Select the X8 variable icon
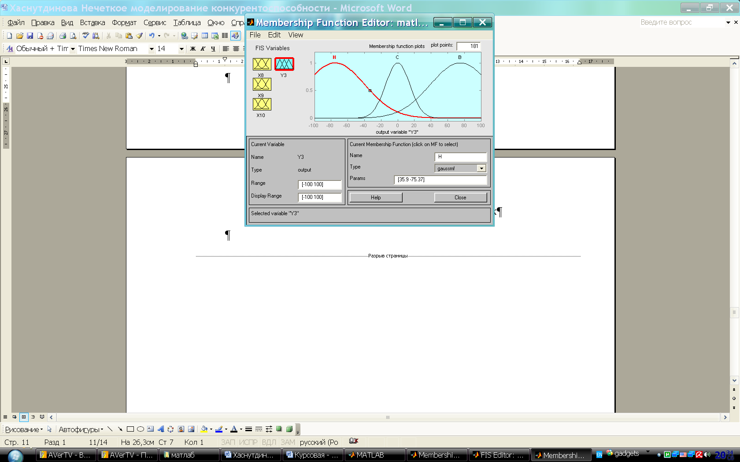Image resolution: width=740 pixels, height=462 pixels. (x=262, y=64)
